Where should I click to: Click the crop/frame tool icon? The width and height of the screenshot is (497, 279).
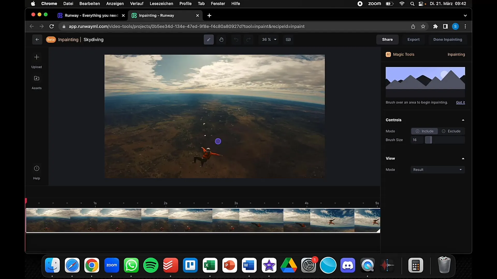(x=288, y=39)
